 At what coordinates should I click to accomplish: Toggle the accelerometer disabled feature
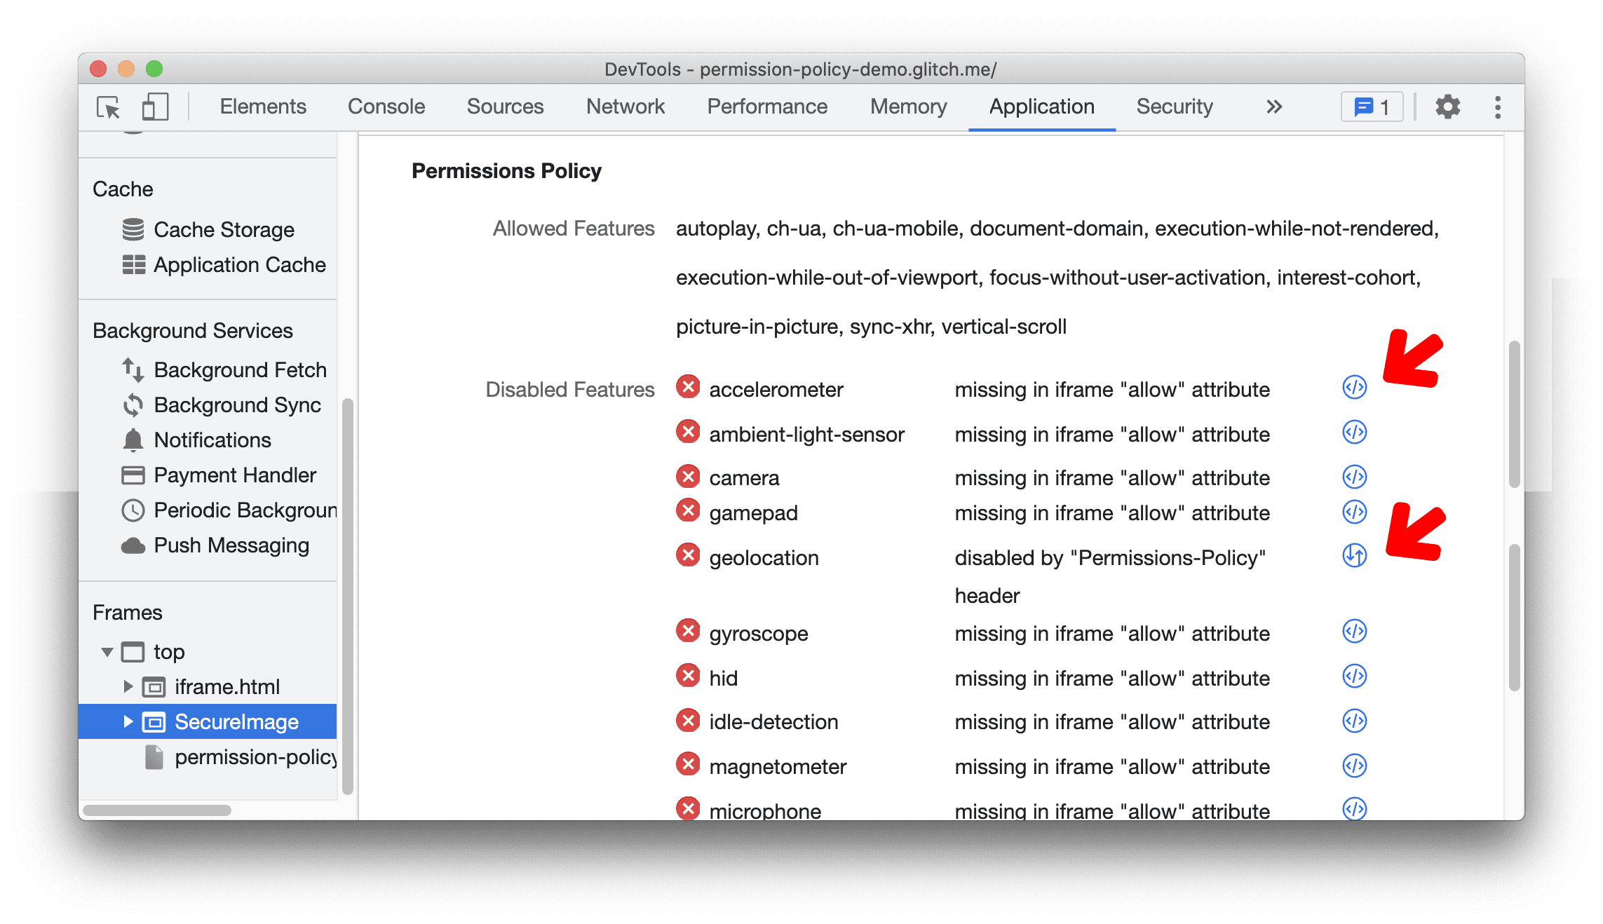[1352, 388]
